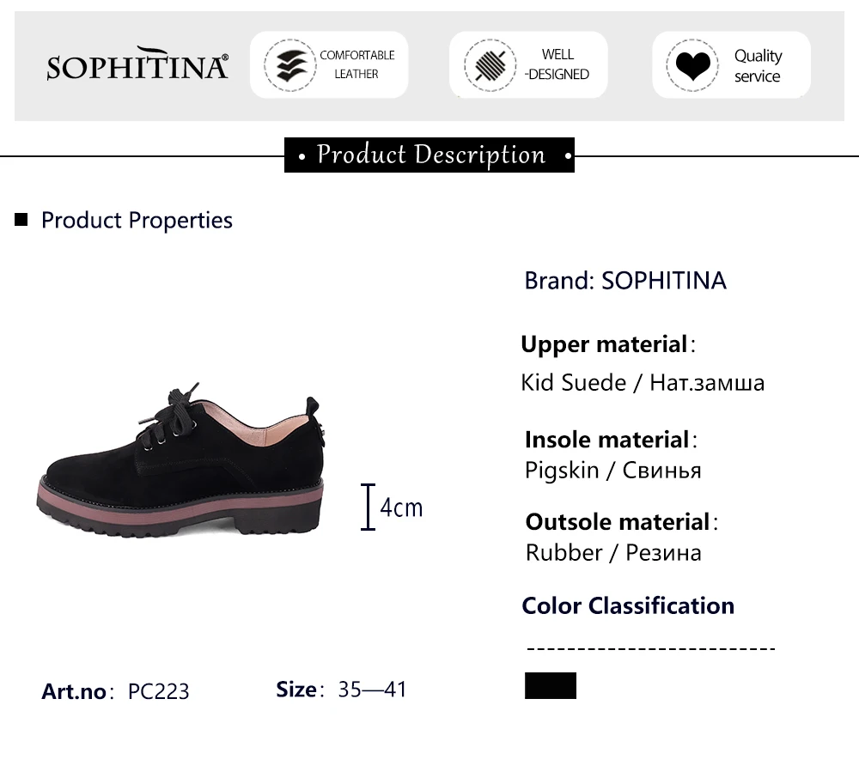This screenshot has height=784, width=859.
Task: Click the Size 35—41 text
Action: coord(341,690)
